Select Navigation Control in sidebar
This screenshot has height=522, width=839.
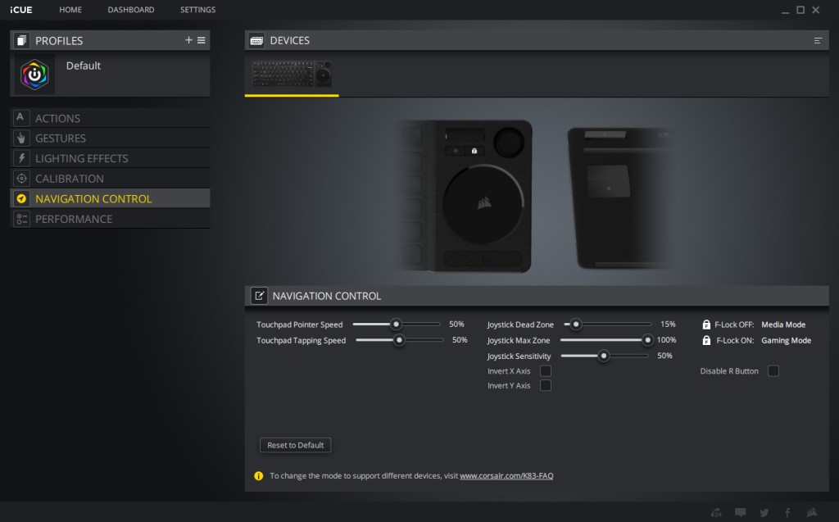click(110, 198)
